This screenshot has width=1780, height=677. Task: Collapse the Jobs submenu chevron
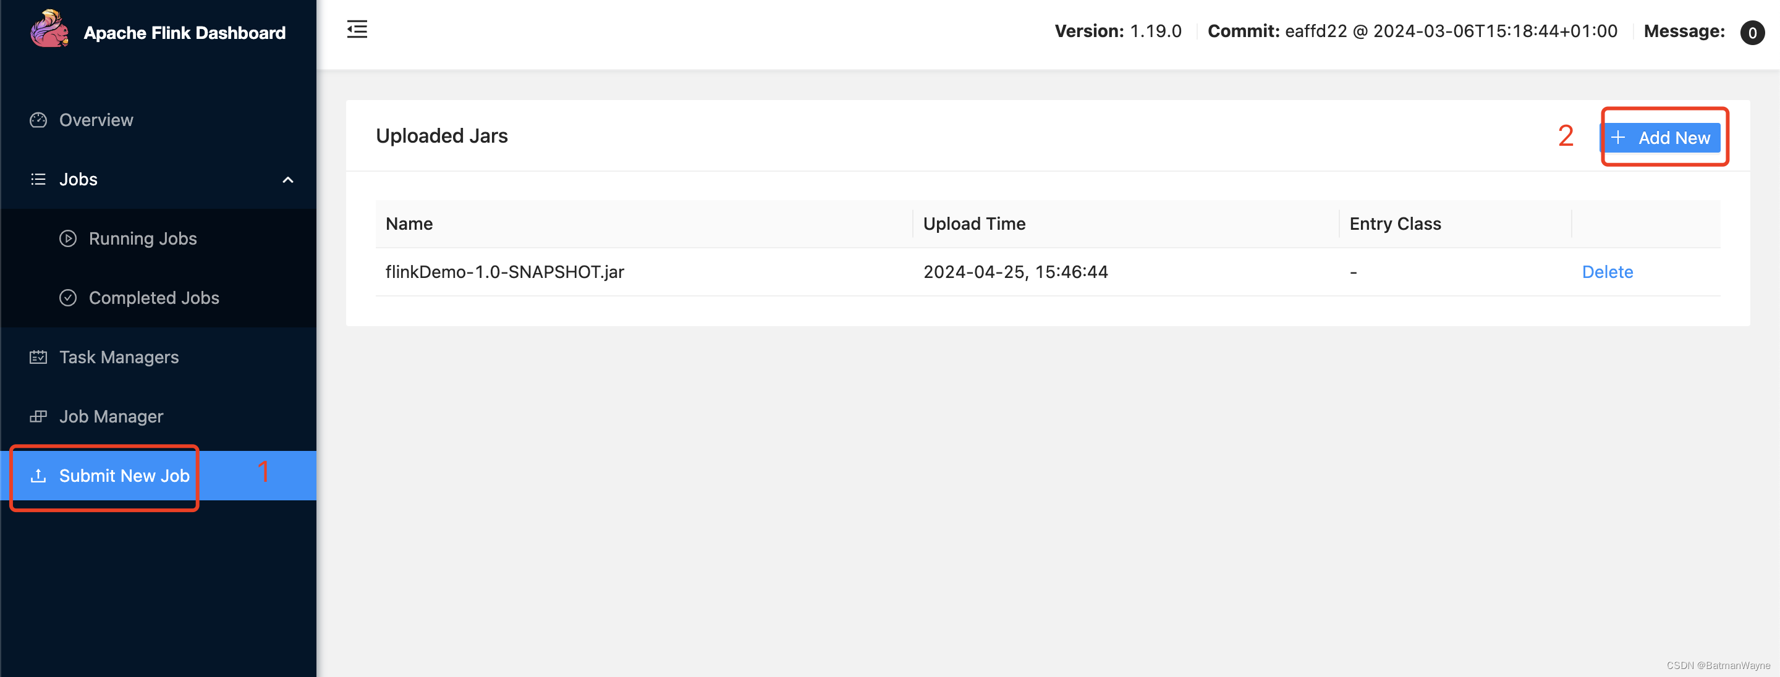[288, 180]
